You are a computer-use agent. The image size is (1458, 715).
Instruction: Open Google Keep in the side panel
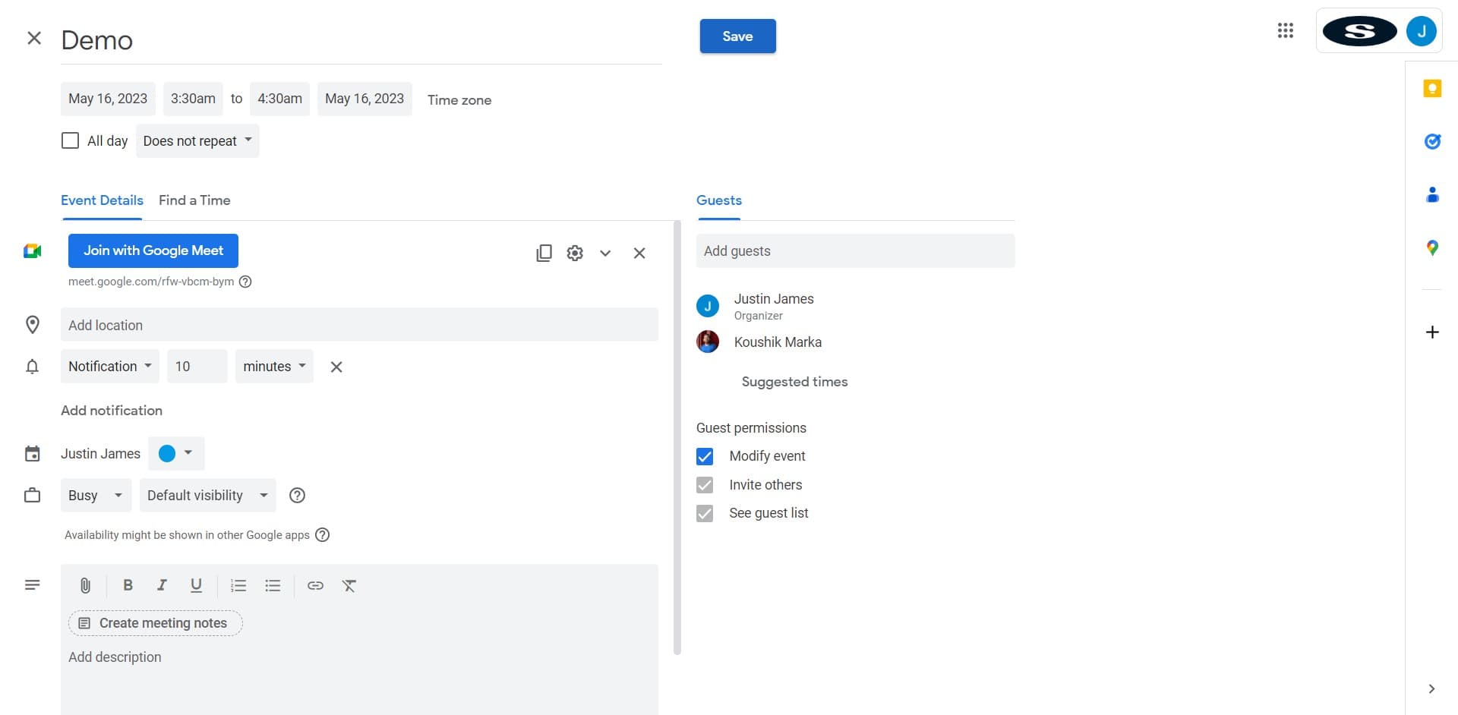(x=1432, y=88)
